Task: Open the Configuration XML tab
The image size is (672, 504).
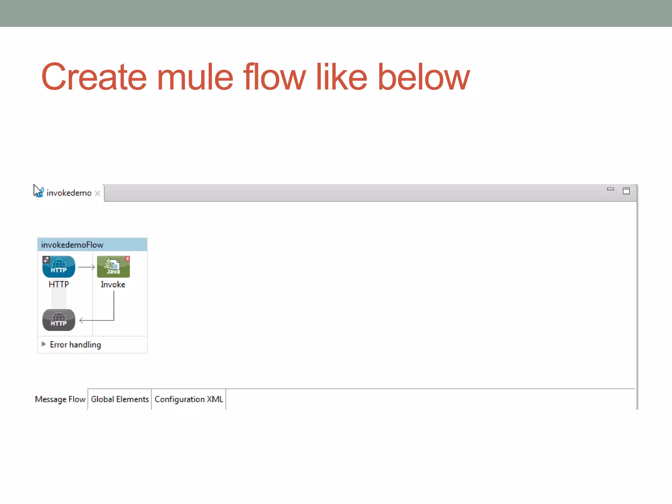Action: click(189, 399)
